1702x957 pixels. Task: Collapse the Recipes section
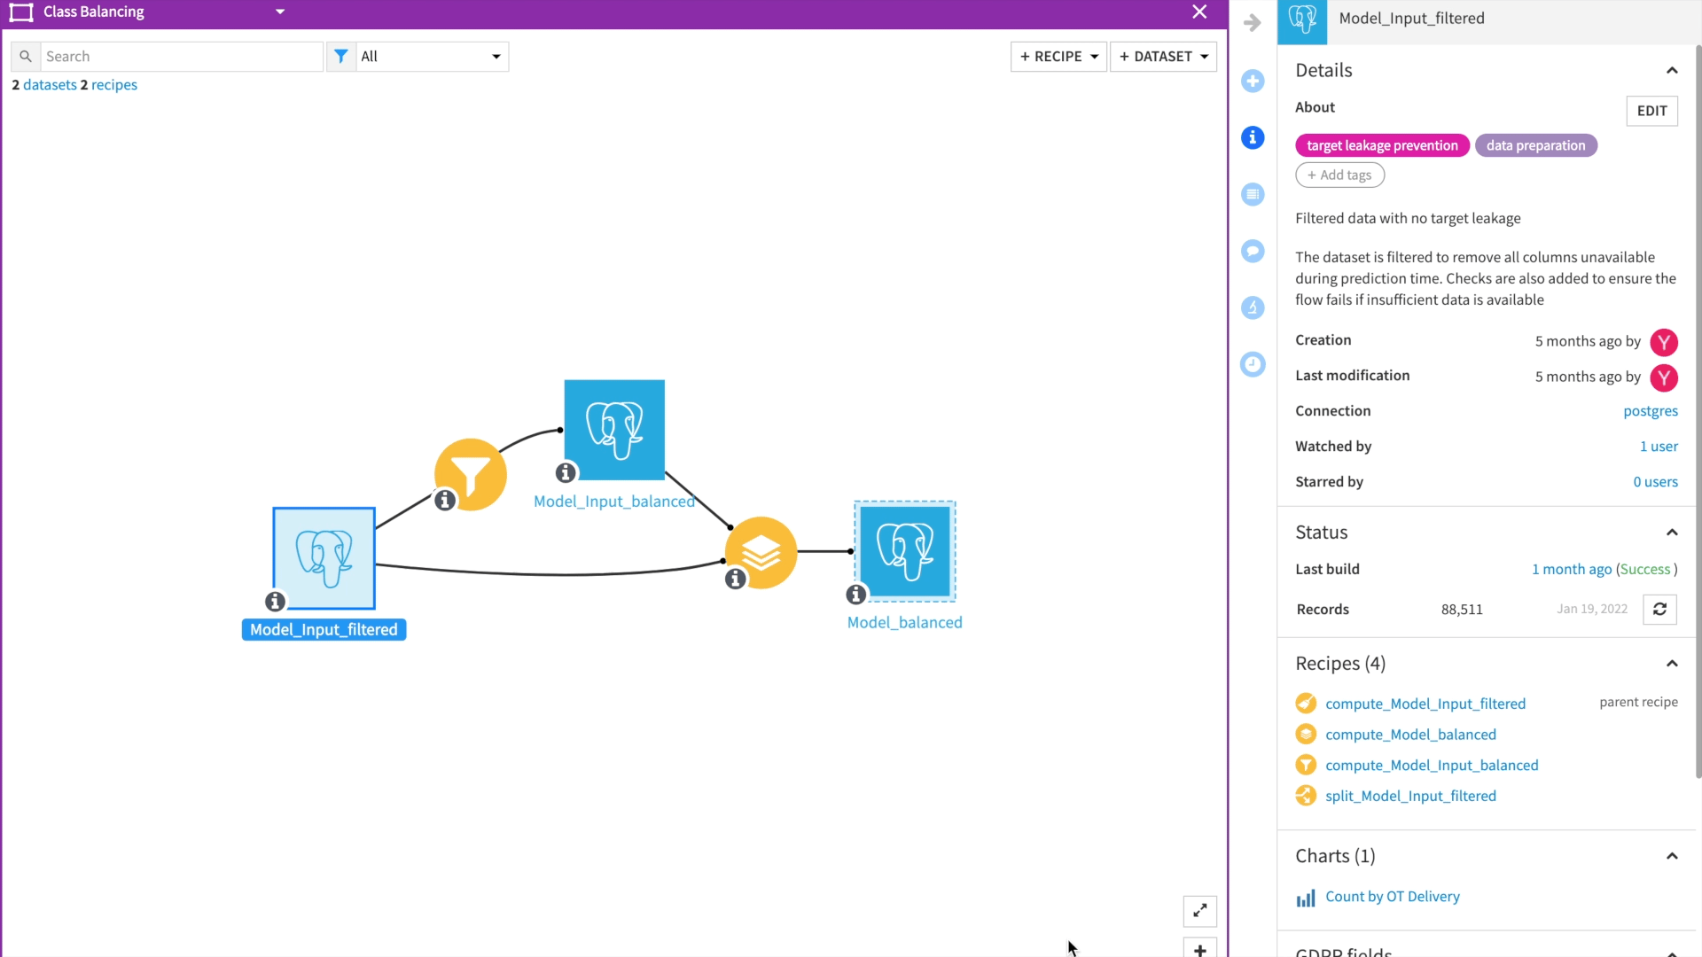click(x=1673, y=663)
